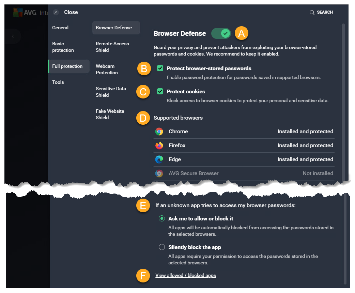
Task: Click the AVG Secure Browser icon
Action: pos(159,173)
